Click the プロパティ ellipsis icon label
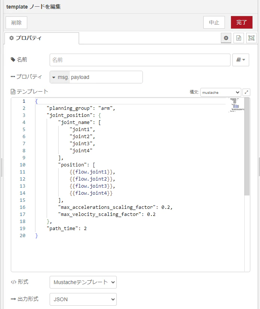260x309 pixels. [13, 77]
